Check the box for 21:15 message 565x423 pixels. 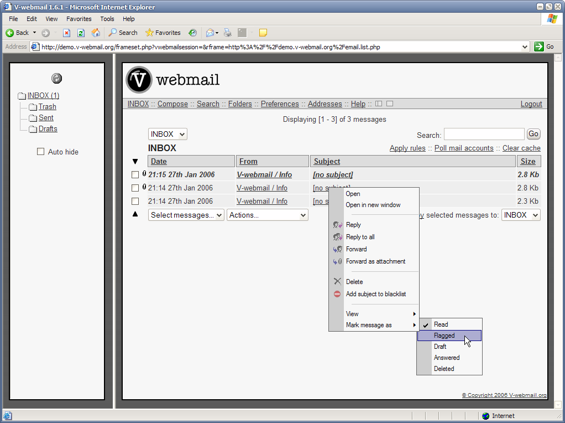click(x=135, y=175)
